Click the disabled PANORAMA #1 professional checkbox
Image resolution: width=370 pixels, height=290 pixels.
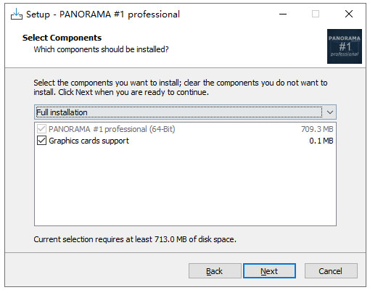click(x=41, y=129)
